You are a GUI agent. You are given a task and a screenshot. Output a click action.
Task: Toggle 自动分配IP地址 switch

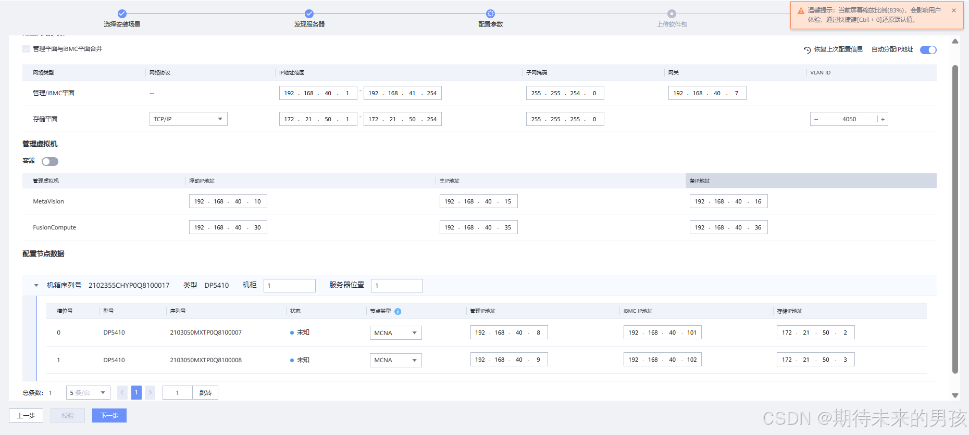(x=928, y=50)
